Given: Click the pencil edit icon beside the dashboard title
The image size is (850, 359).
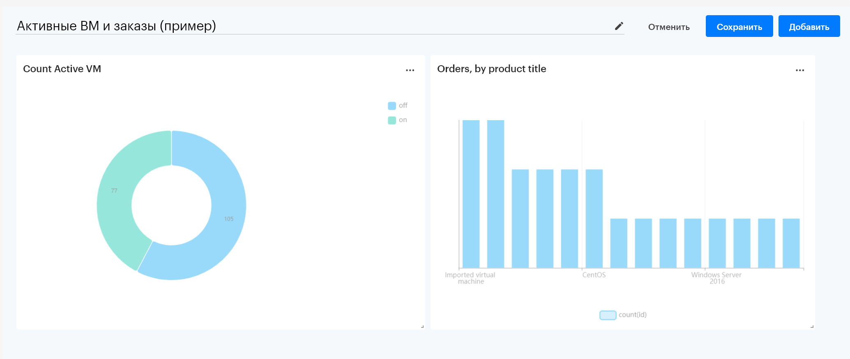Looking at the screenshot, I should click(x=619, y=26).
